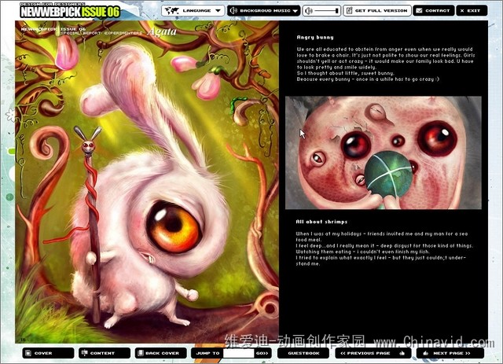Click the back cover icon
The image size is (503, 364).
coord(141,353)
